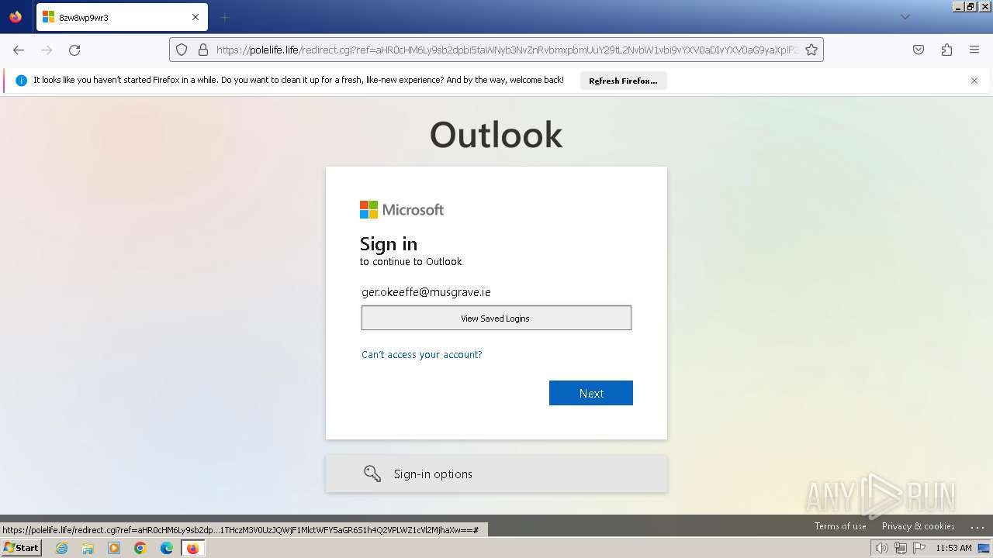
Task: Open the Extensions puzzle icon
Action: 946,50
